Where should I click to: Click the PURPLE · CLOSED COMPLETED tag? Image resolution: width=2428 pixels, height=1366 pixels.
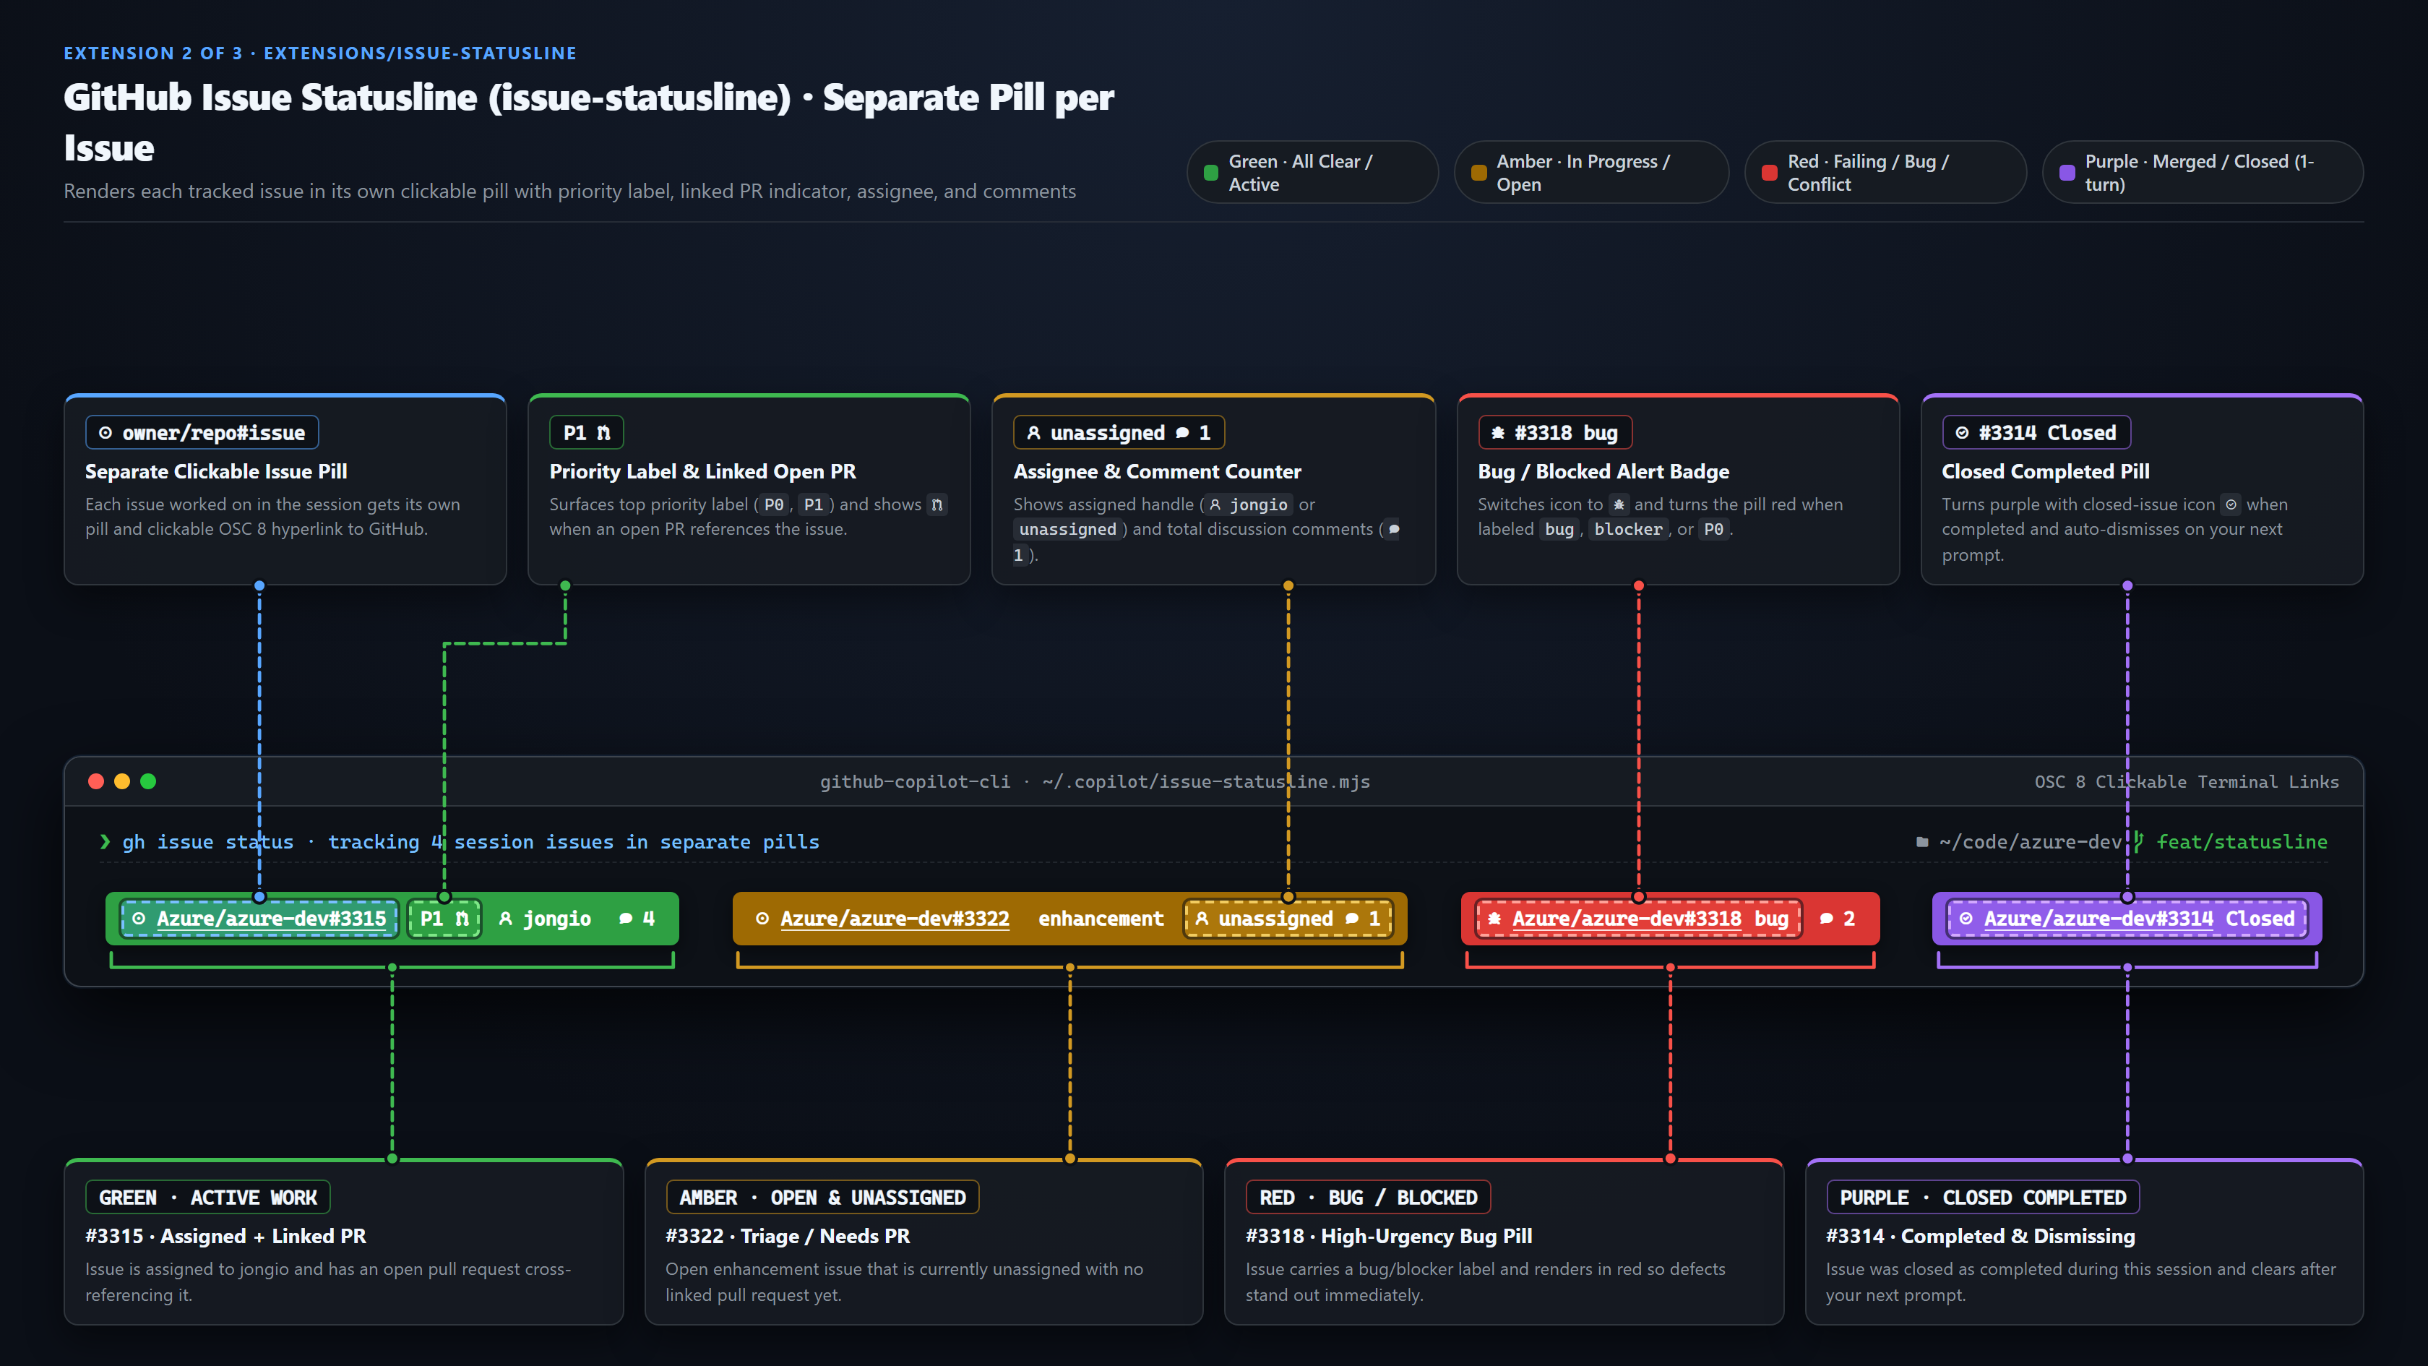[1982, 1198]
